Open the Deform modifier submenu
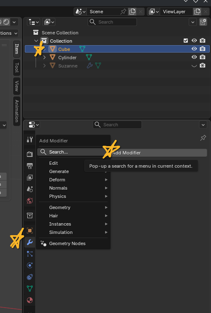 coord(73,180)
